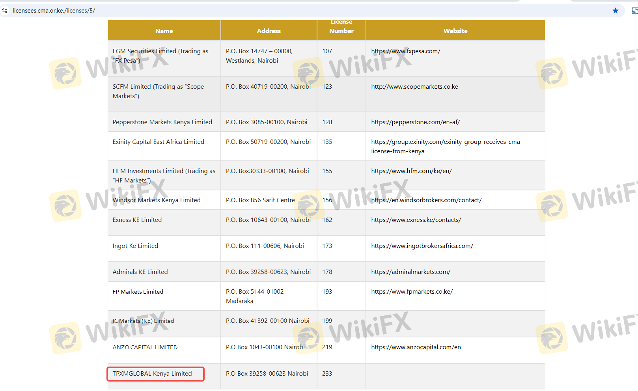638x391 pixels.
Task: Open the hfm.com/ke/en link
Action: point(411,171)
